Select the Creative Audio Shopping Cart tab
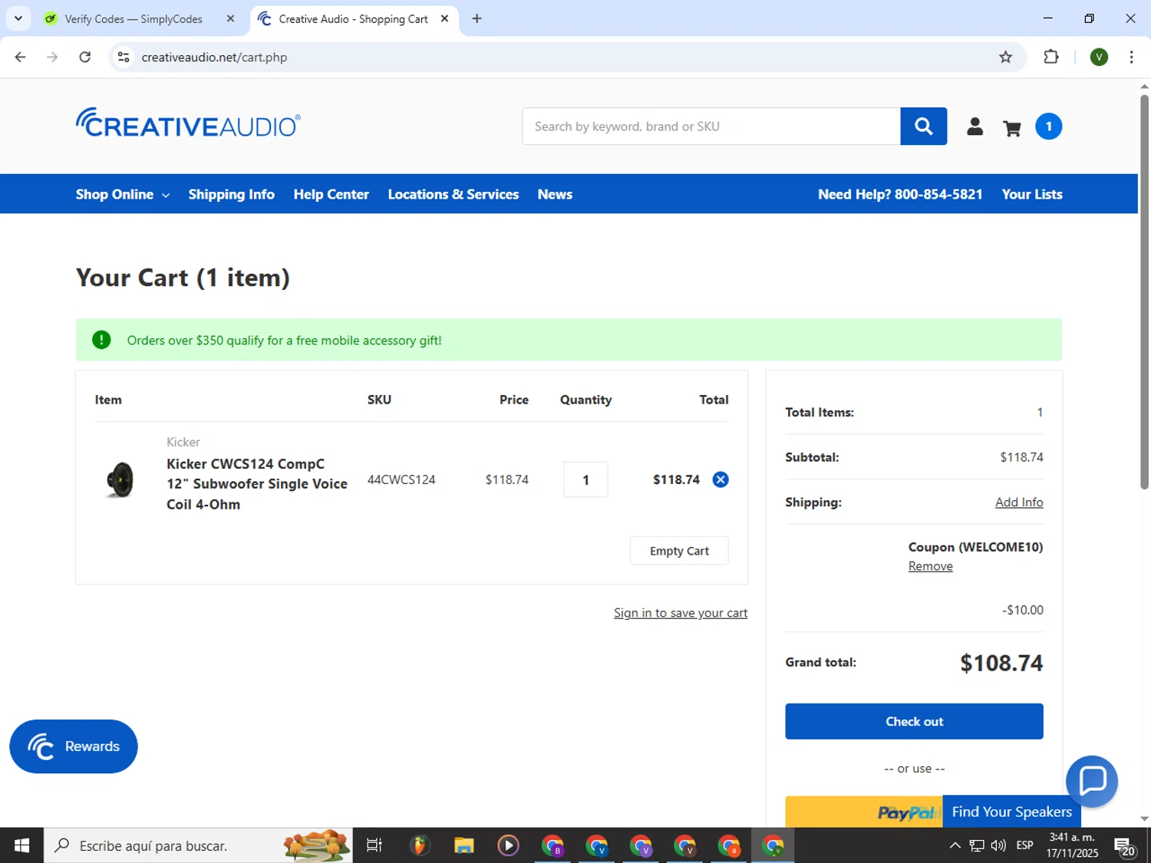The image size is (1151, 863). pos(353,18)
